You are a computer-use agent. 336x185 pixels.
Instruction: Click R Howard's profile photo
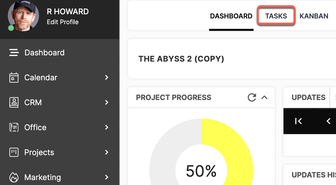[23, 16]
